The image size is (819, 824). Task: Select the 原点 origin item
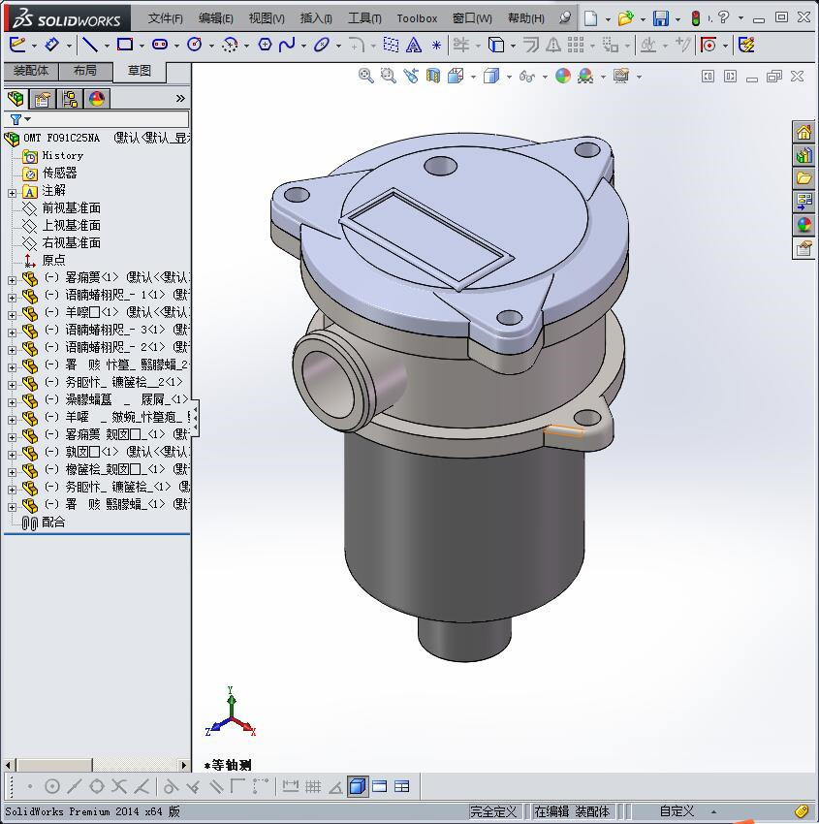53,260
